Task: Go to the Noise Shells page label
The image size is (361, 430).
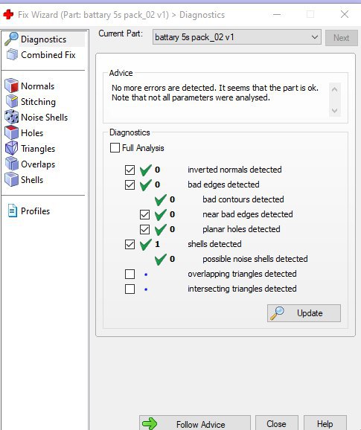Action: point(44,118)
